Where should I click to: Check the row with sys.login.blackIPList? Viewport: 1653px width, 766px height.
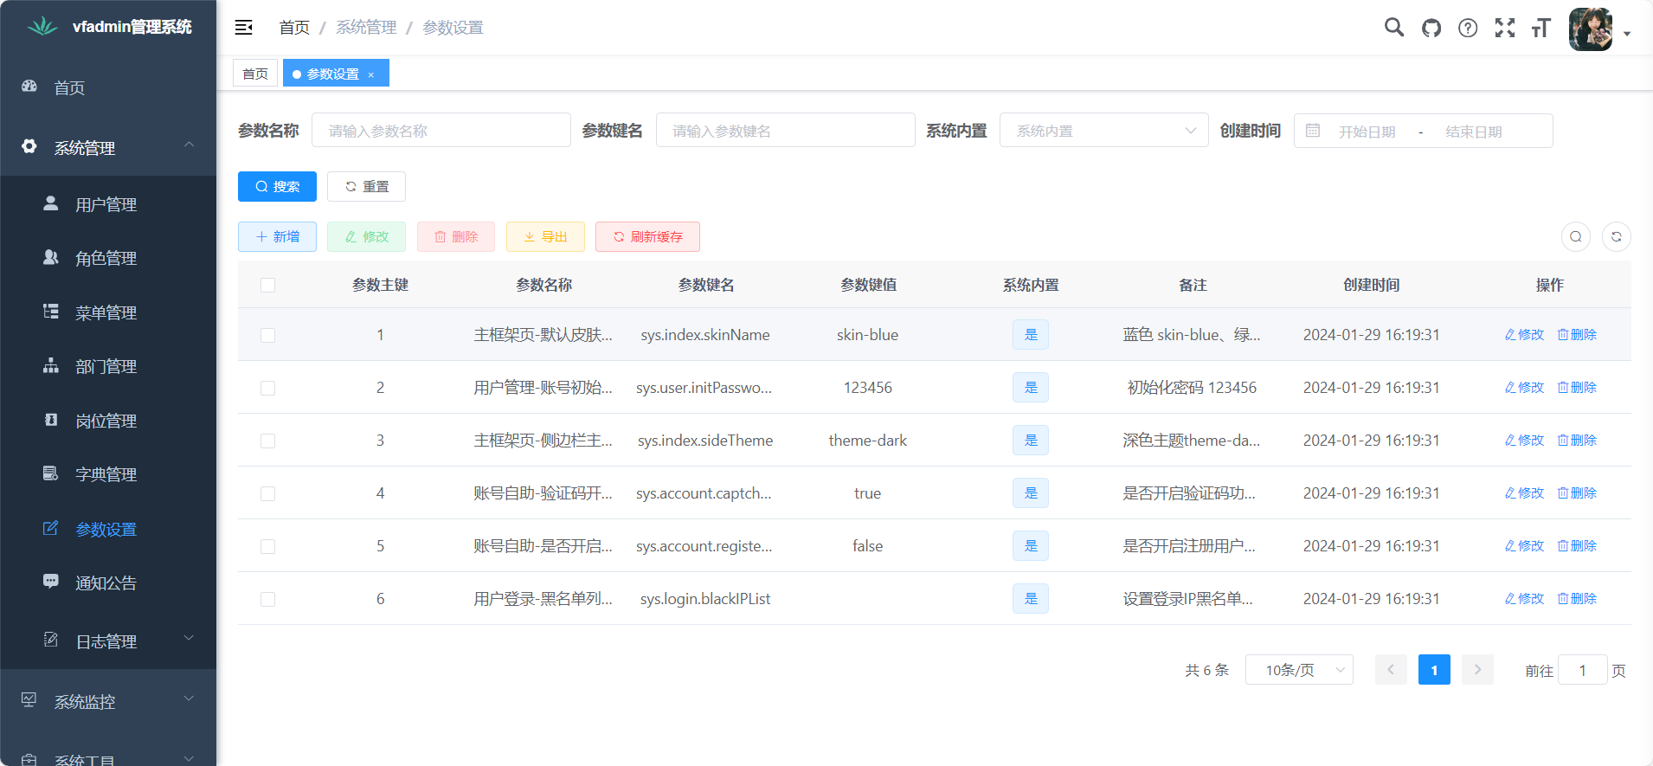pos(268,599)
